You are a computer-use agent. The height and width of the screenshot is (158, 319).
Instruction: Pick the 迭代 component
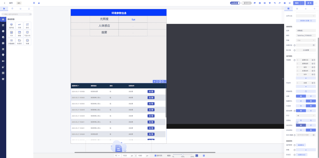click(x=27, y=26)
